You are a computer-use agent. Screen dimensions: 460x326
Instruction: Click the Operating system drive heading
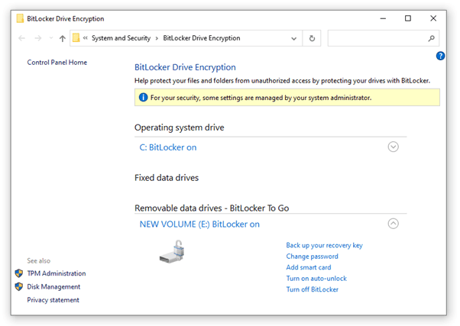coord(180,127)
